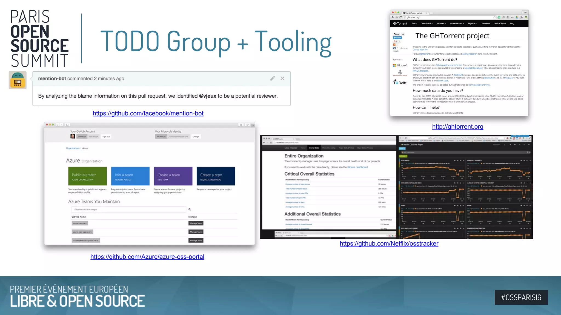Open Hall of Fame menu item
The height and width of the screenshot is (315, 561).
pyautogui.click(x=500, y=24)
